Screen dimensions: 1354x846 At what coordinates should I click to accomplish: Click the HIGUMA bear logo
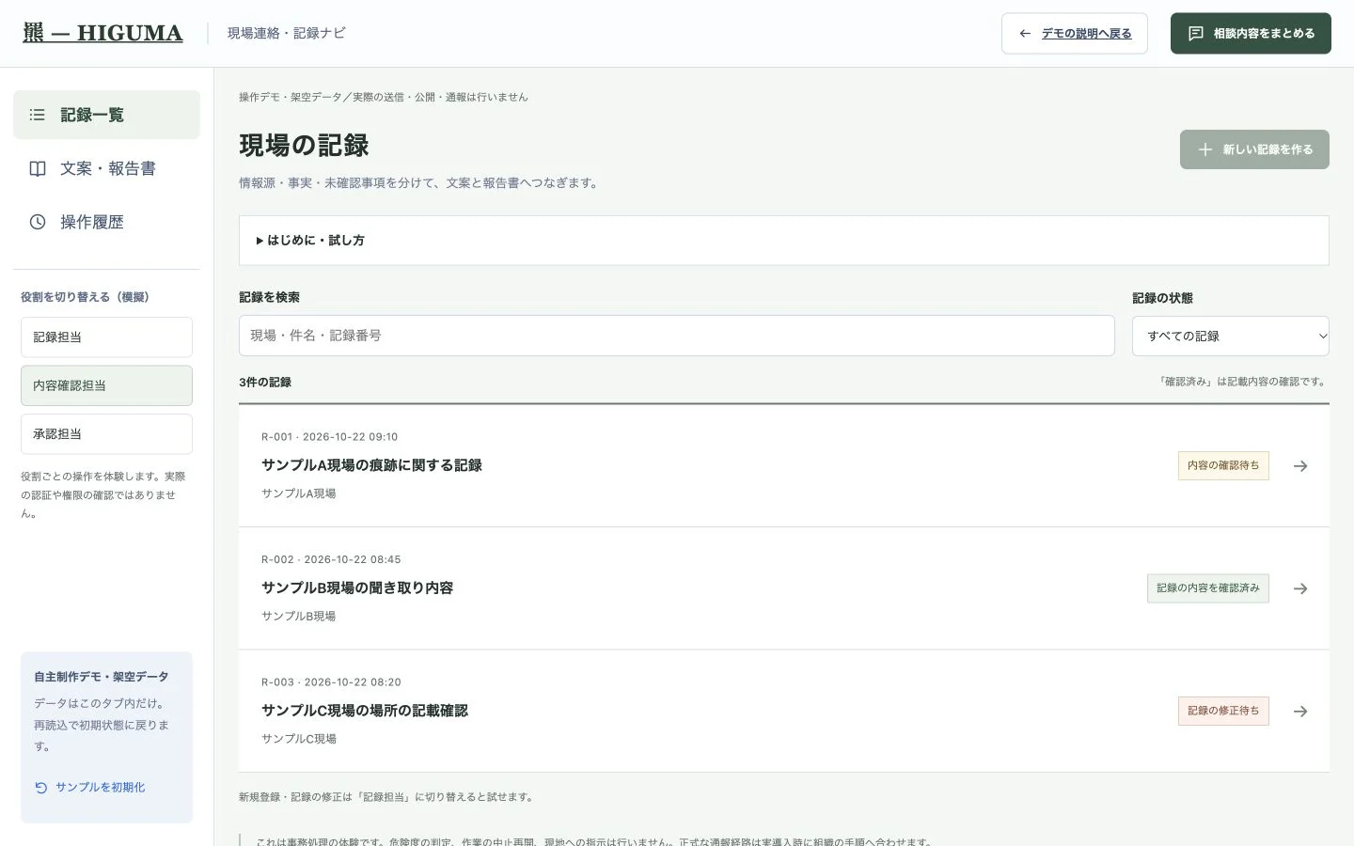coord(102,33)
